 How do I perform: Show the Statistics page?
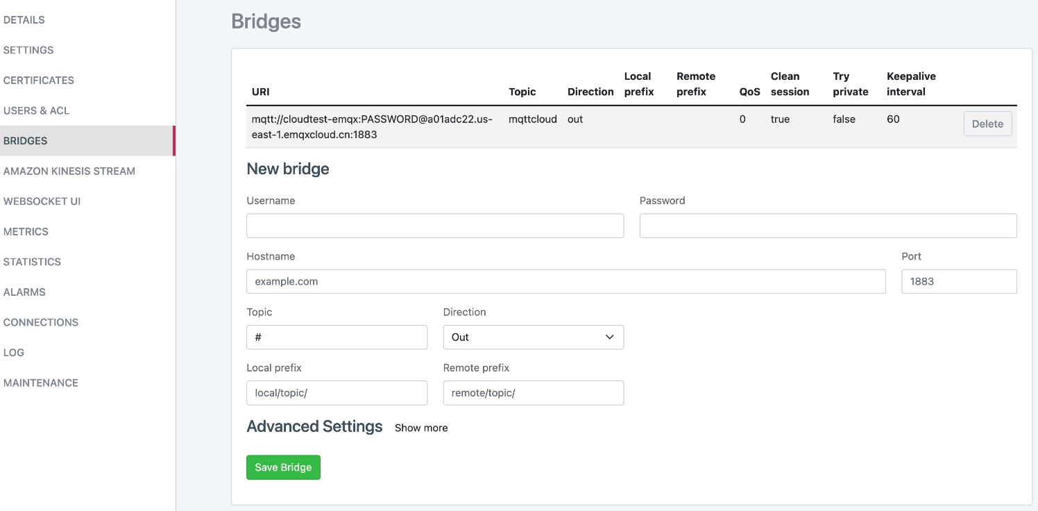coord(32,262)
